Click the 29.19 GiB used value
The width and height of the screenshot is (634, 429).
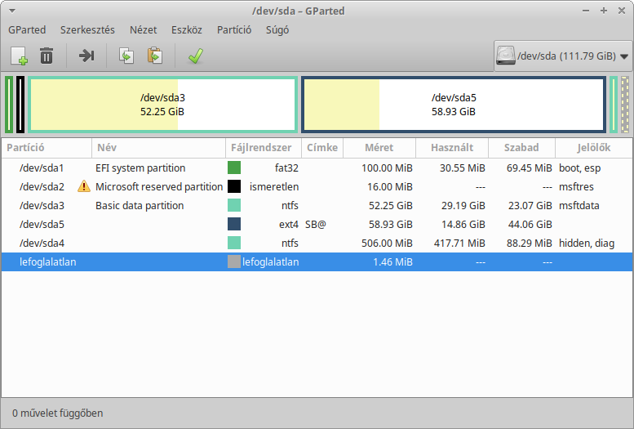click(x=463, y=205)
